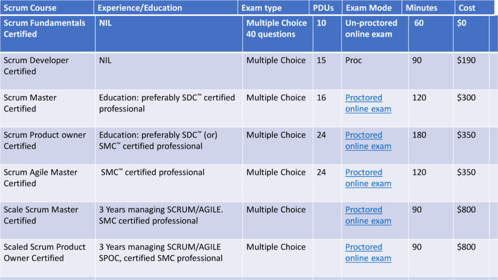Select the Multiple Choice 40 questions cell

[278, 34]
